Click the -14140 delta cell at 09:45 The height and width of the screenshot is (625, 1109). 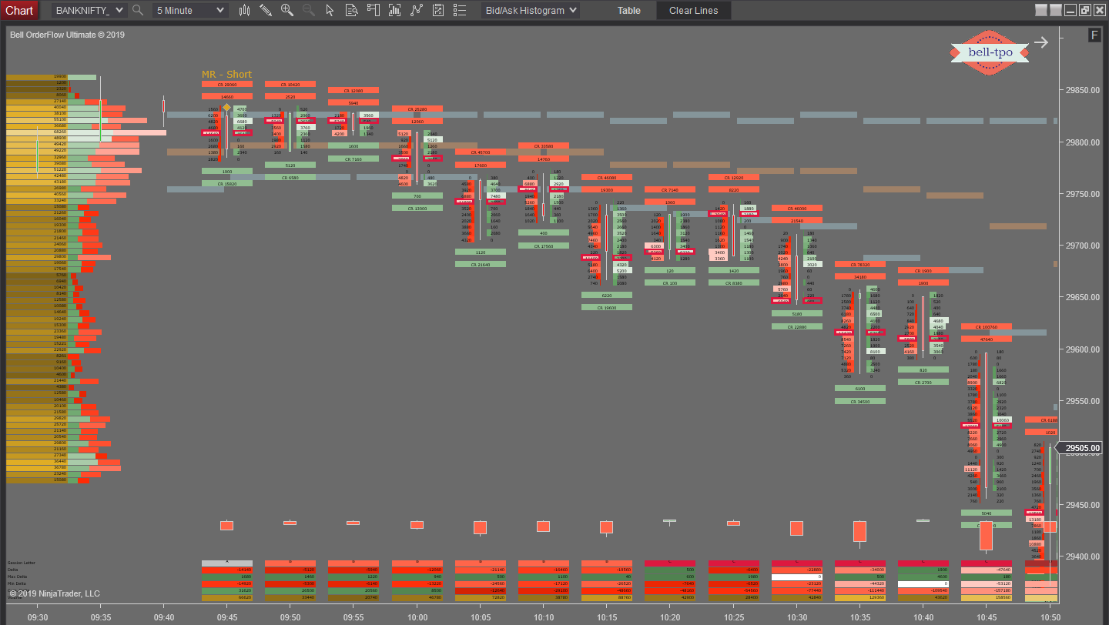pyautogui.click(x=227, y=570)
